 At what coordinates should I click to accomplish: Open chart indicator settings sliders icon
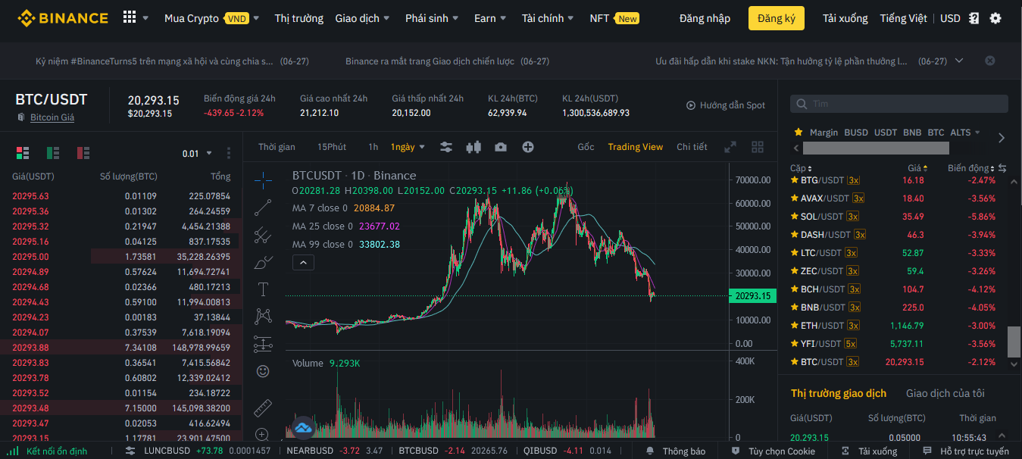pos(446,147)
